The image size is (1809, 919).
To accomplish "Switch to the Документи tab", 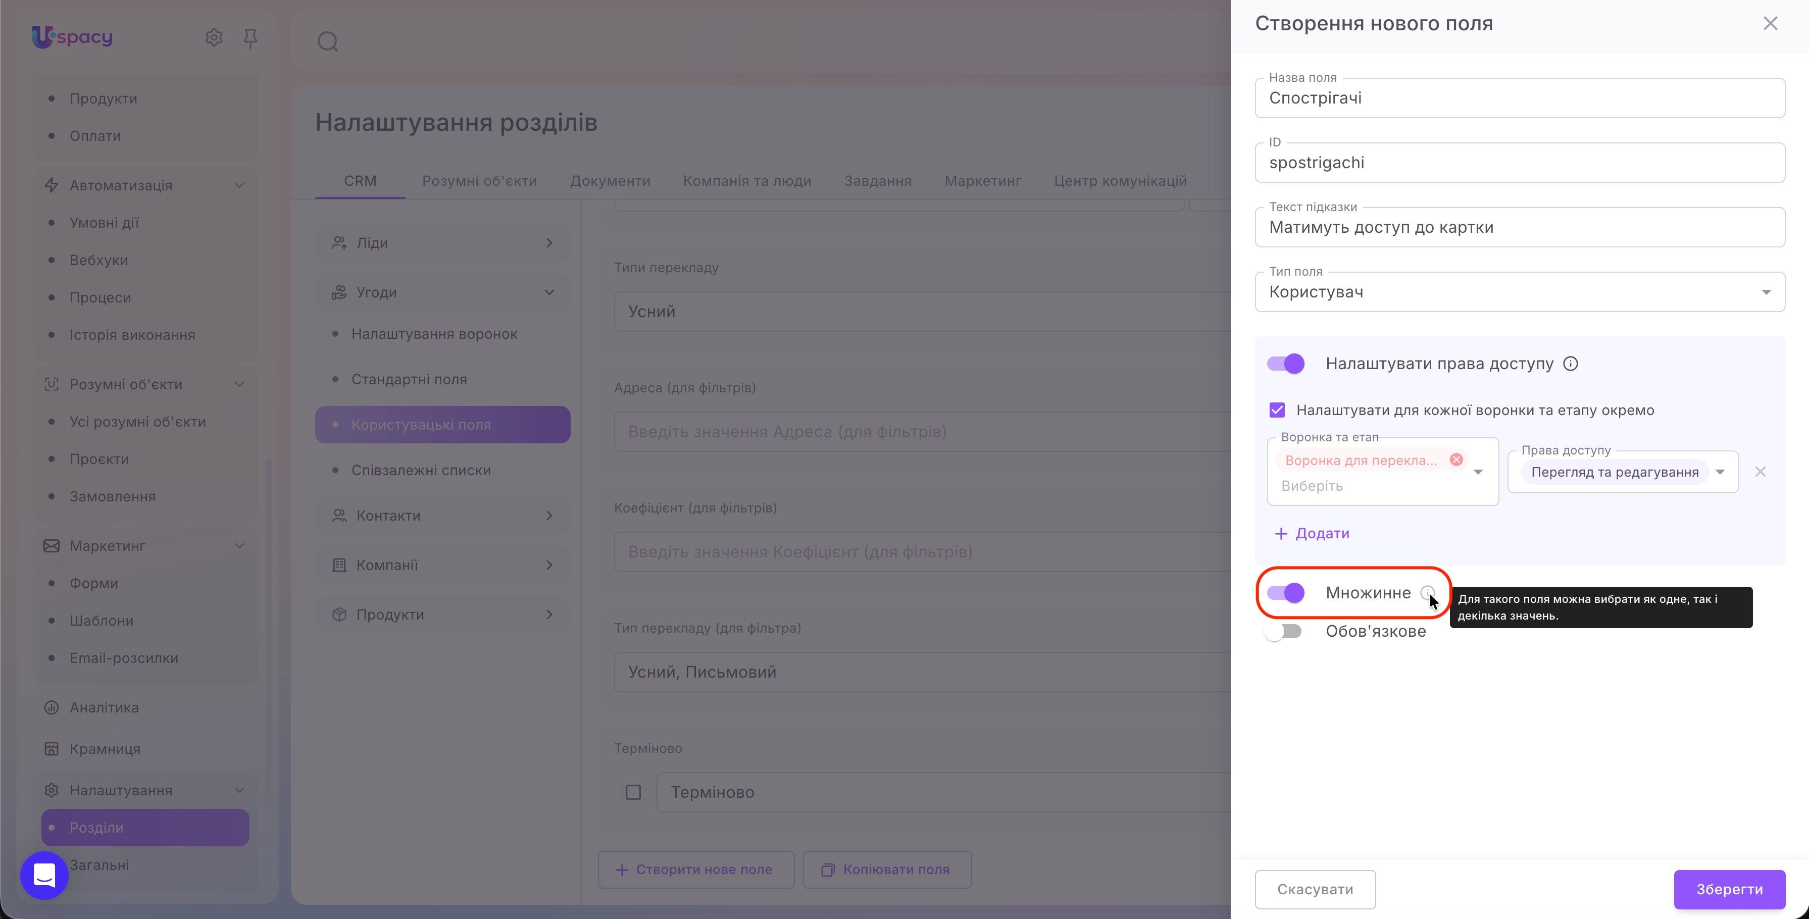I will [610, 181].
